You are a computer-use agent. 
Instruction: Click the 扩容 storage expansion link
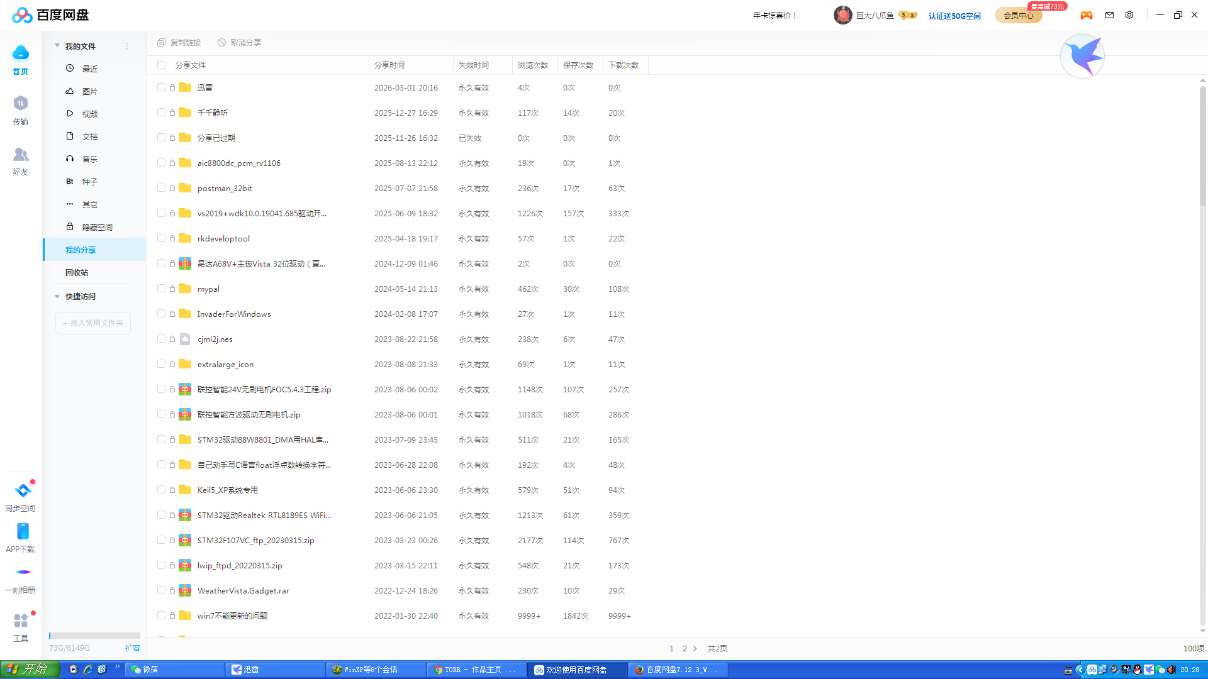(x=132, y=648)
